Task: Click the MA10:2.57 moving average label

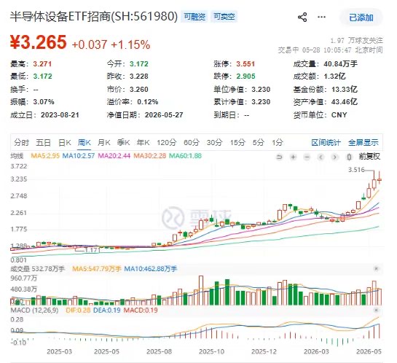Action: click(x=79, y=155)
